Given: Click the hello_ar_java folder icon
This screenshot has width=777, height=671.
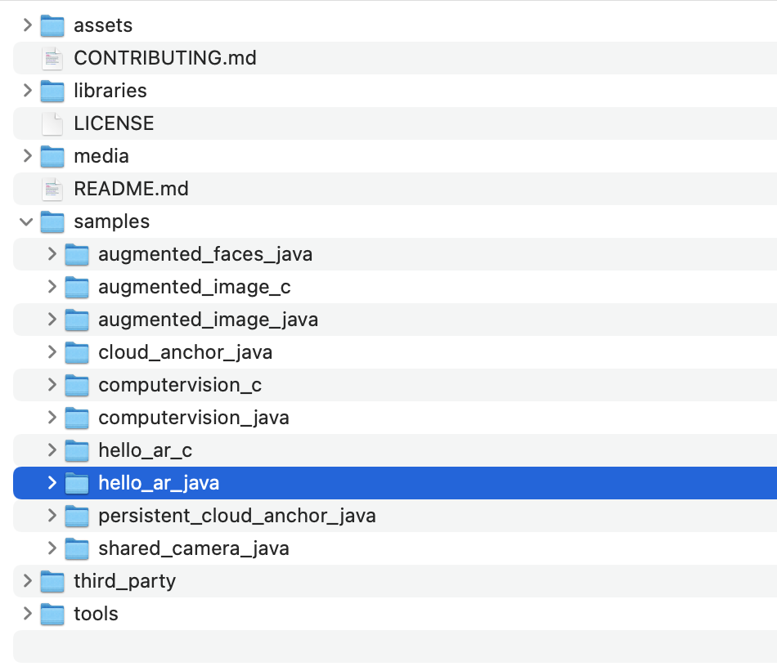Looking at the screenshot, I should coord(77,483).
